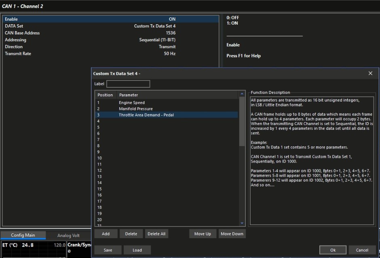Viewport: 380px width, 258px height.
Task: Select the Transmit Rate setting row
Action: tap(110, 54)
